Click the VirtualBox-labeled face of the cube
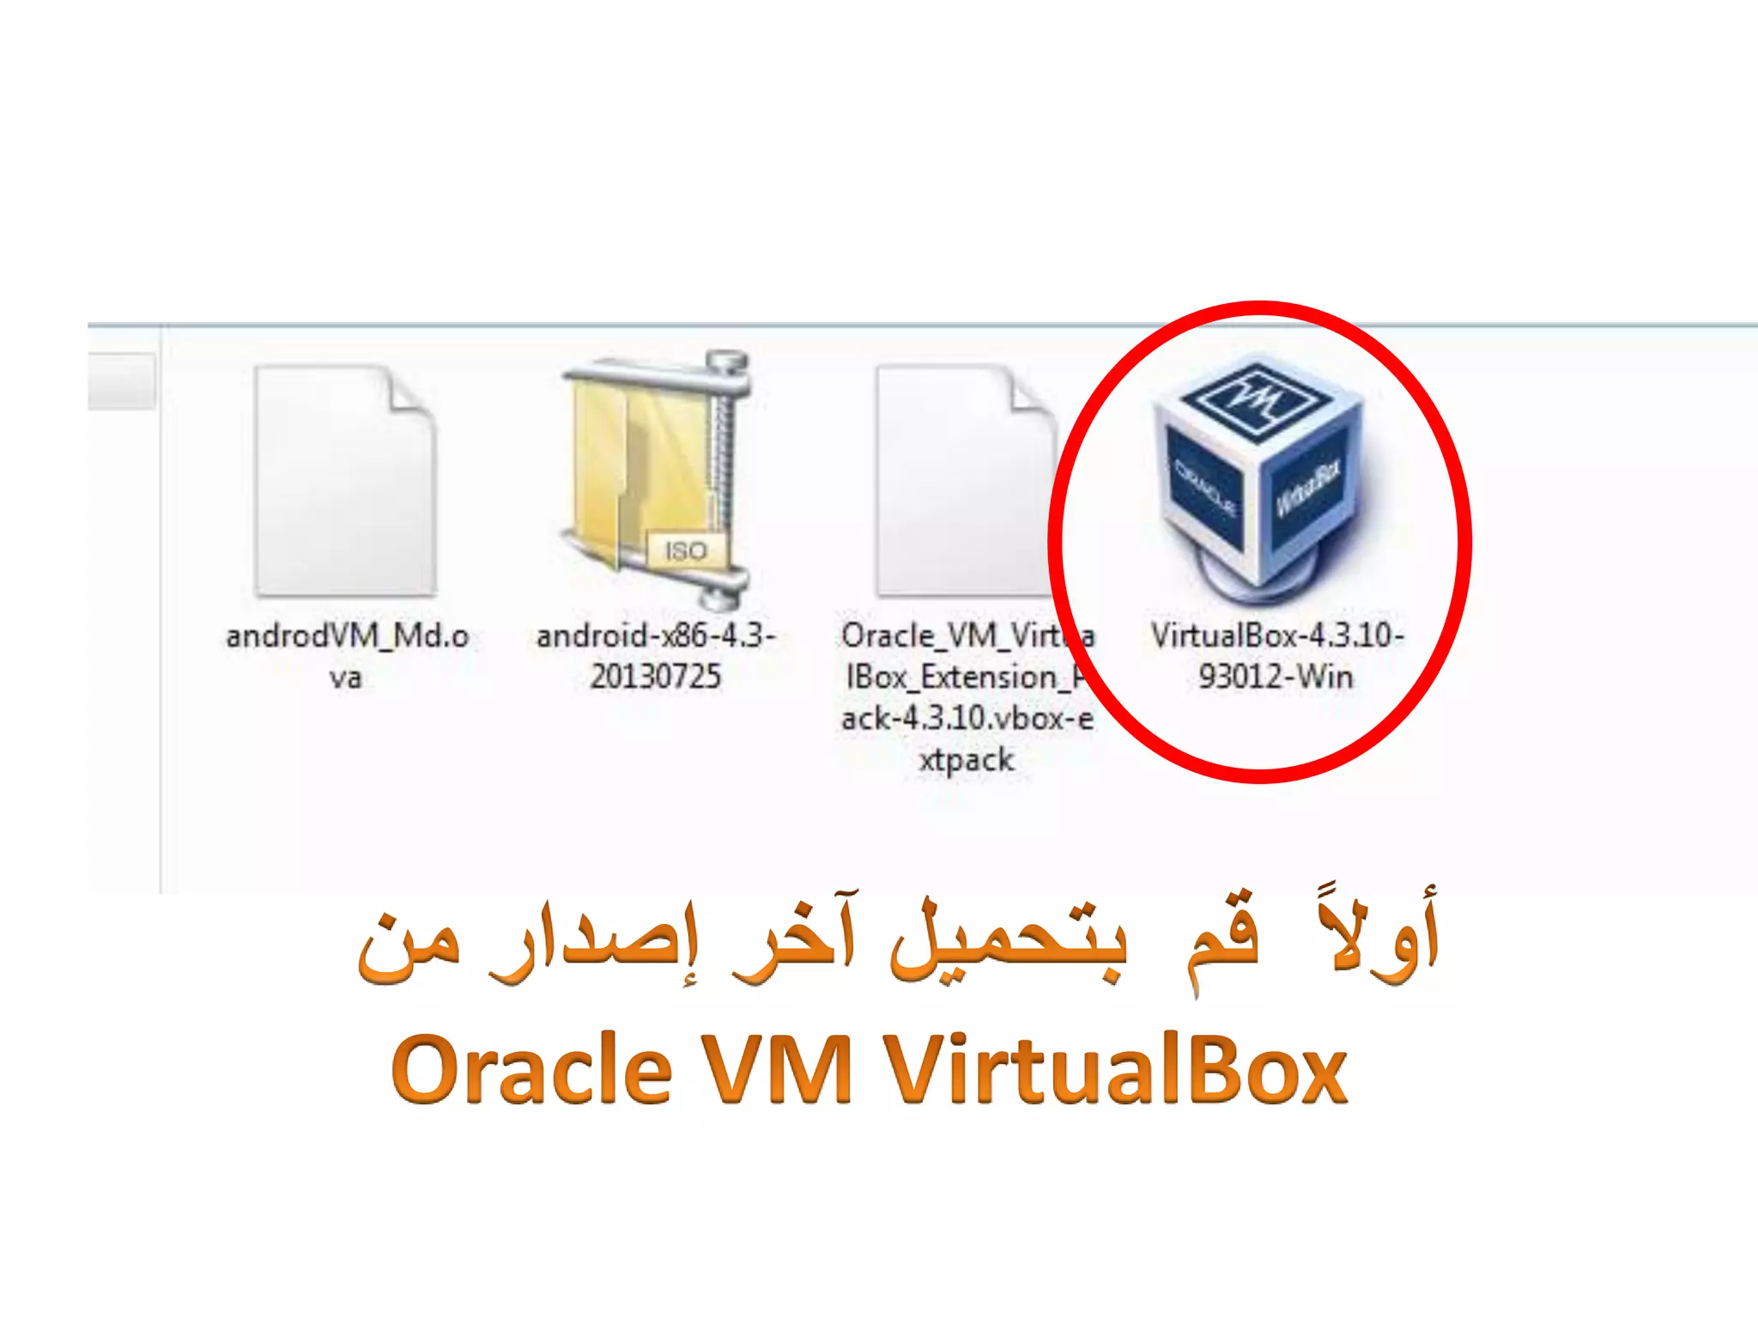This screenshot has width=1758, height=1319. pos(1308,489)
